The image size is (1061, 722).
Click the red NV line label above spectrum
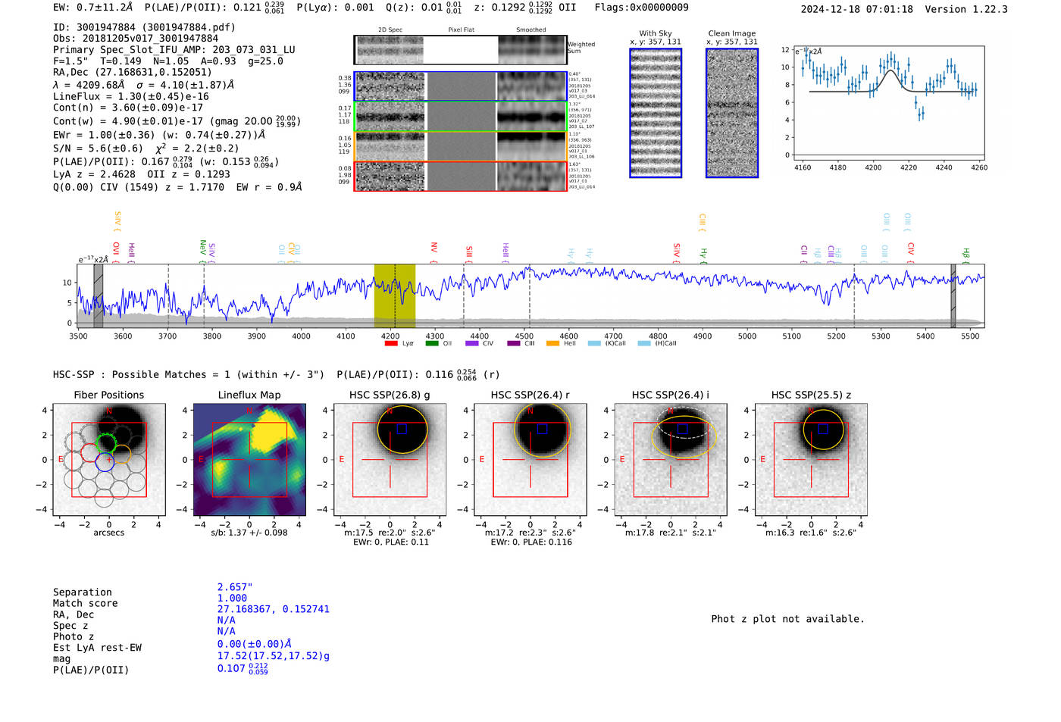pyautogui.click(x=433, y=248)
